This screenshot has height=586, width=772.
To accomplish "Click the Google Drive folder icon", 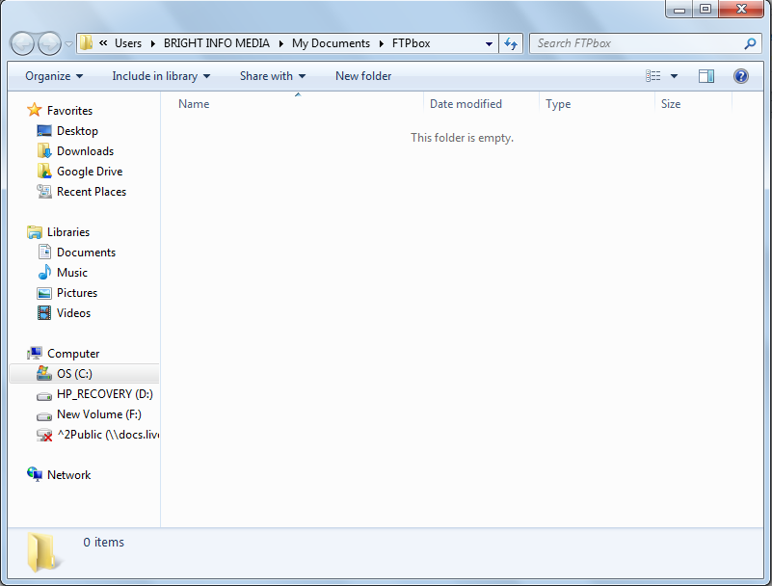I will pos(44,171).
